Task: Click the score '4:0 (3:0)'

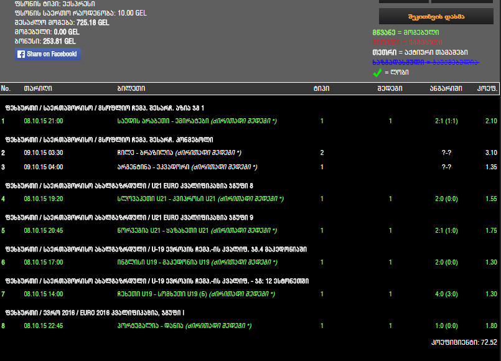Action: pos(446,294)
